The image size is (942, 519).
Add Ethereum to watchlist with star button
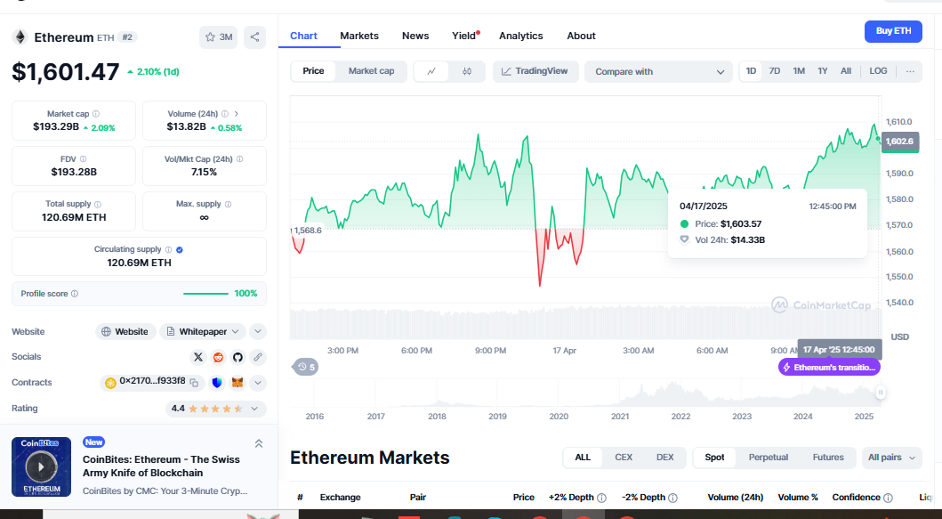click(218, 37)
